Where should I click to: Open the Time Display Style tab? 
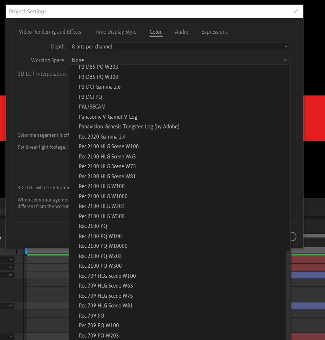click(115, 32)
